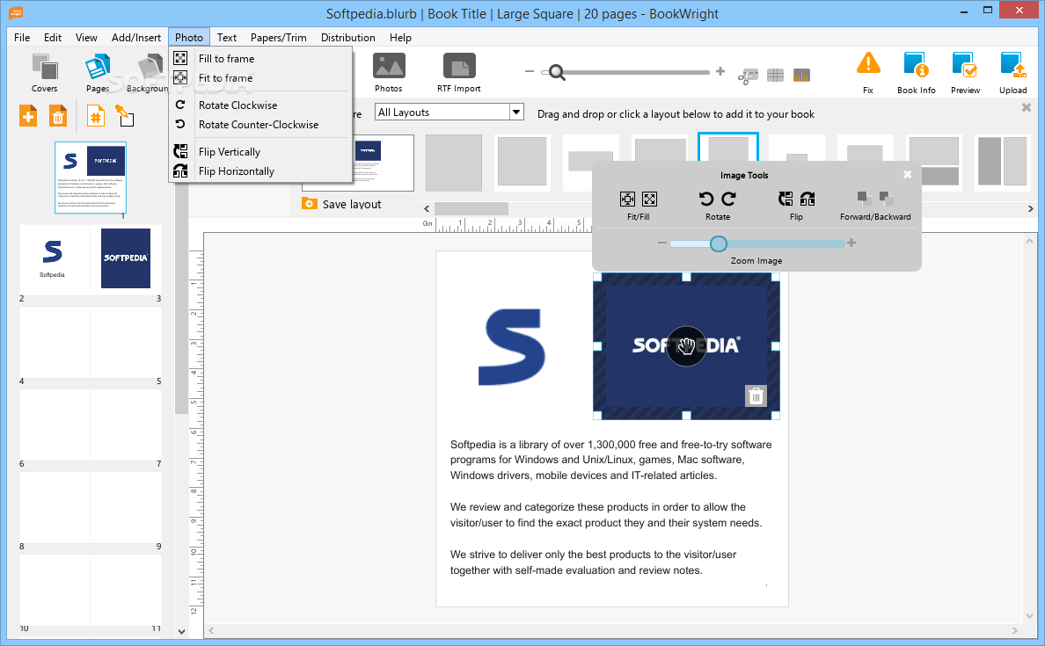Click the move hand on Softpedia image
Viewport: 1045px width, 646px height.
(686, 345)
